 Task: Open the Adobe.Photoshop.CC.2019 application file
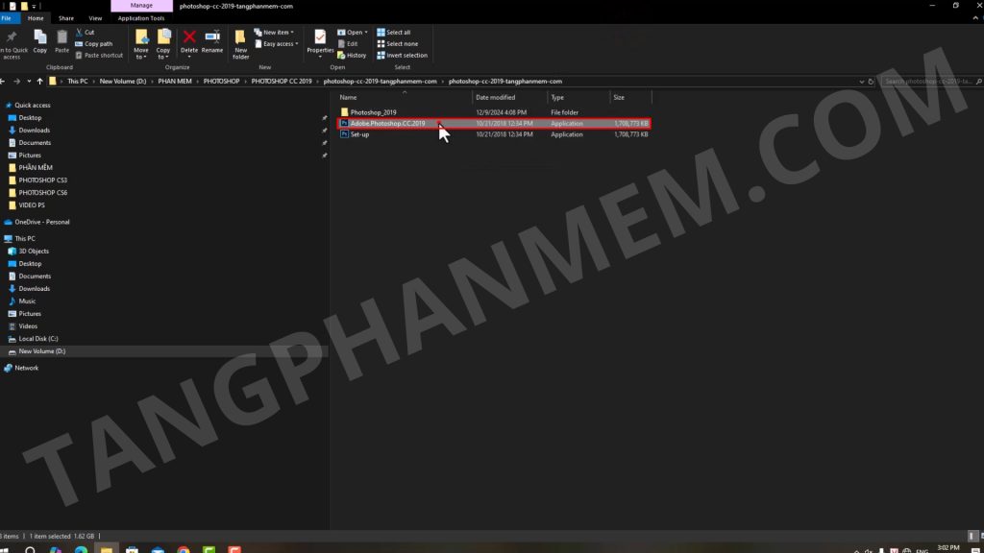click(x=387, y=124)
